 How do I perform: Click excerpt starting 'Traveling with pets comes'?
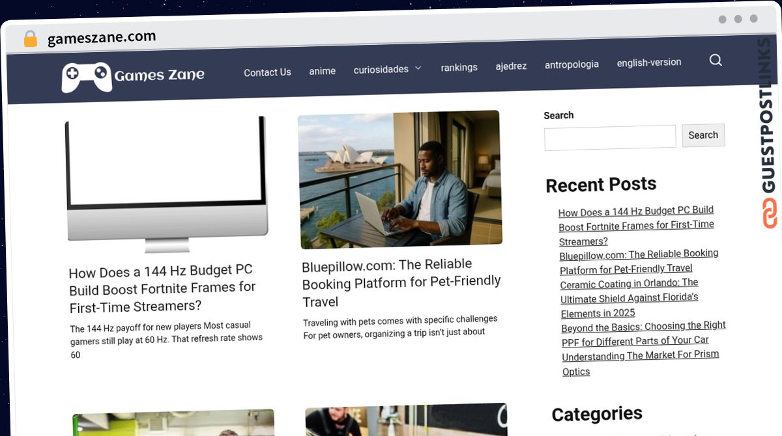400,326
